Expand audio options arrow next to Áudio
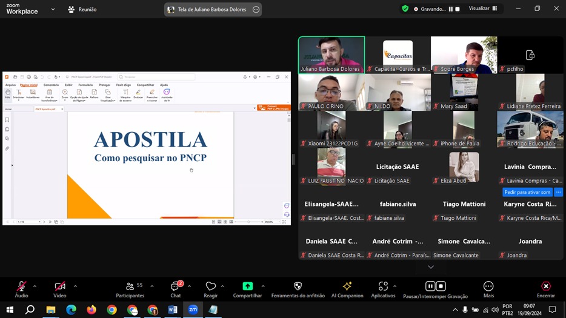 pos(35,286)
